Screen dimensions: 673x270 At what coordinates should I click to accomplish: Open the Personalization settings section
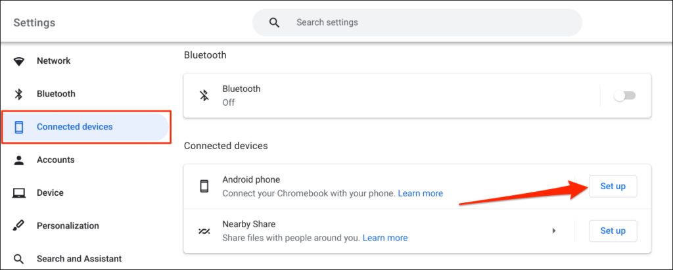click(68, 226)
